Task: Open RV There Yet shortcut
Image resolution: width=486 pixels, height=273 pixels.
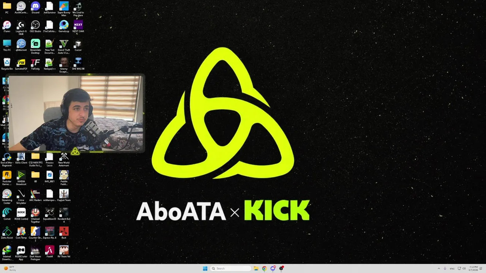Action: (x=64, y=251)
